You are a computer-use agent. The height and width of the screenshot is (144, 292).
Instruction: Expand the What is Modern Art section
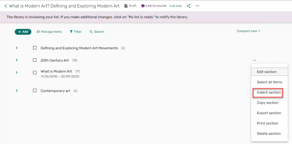tap(16, 72)
